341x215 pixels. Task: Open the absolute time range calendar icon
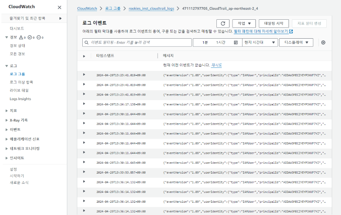click(236, 43)
